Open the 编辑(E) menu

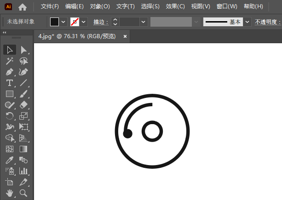pyautogui.click(x=75, y=6)
